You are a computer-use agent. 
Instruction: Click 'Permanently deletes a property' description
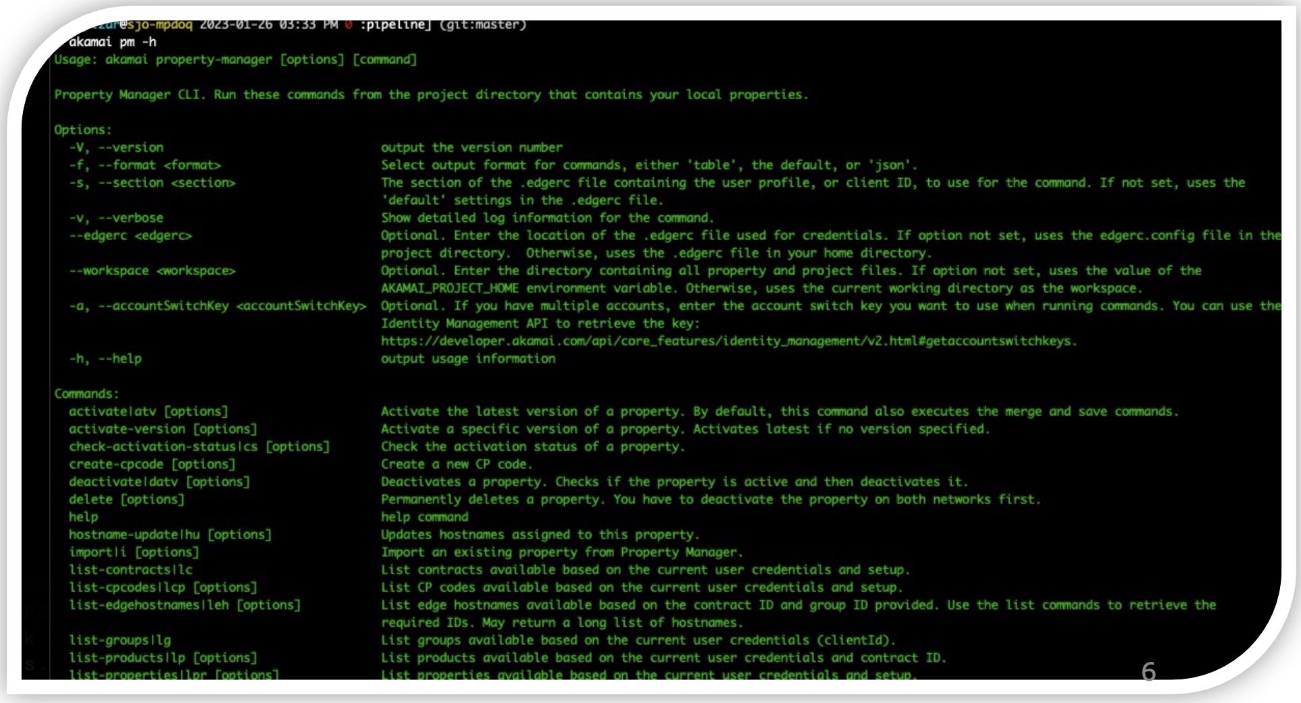(711, 499)
